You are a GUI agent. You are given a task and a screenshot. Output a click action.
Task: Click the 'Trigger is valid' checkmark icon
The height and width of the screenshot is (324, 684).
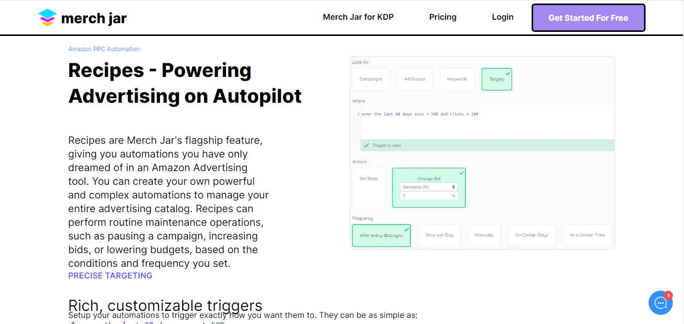click(x=367, y=145)
